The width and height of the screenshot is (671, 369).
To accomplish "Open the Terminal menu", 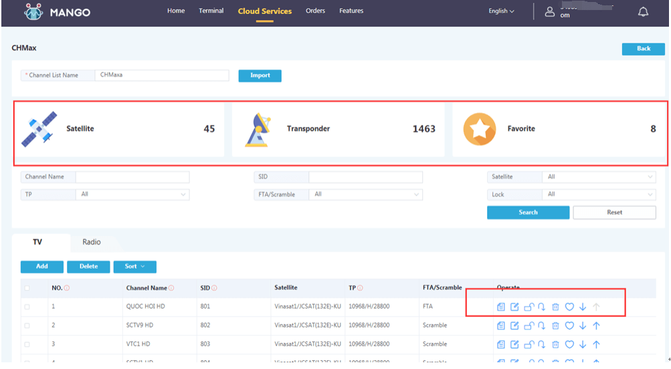I will (211, 11).
